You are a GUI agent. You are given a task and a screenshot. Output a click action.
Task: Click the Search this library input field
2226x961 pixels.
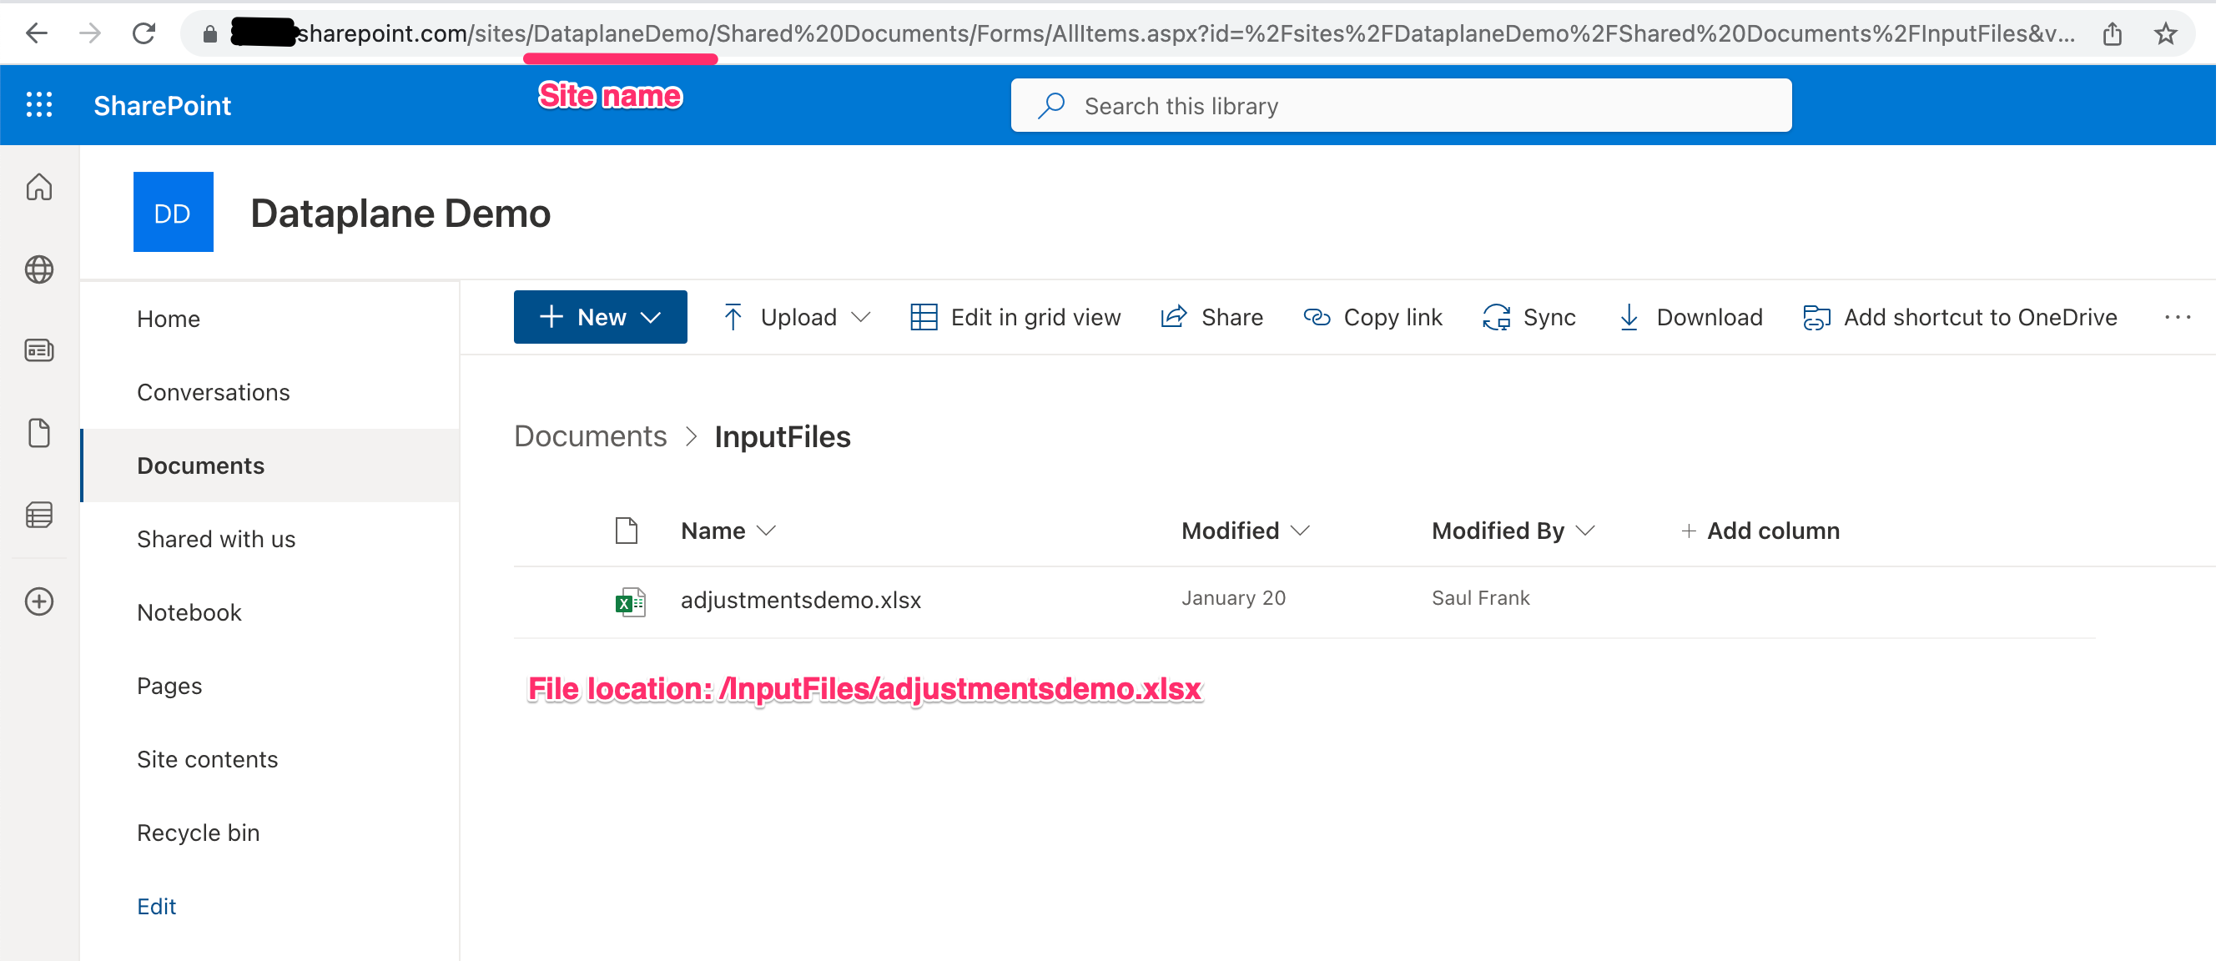[x=1400, y=107]
